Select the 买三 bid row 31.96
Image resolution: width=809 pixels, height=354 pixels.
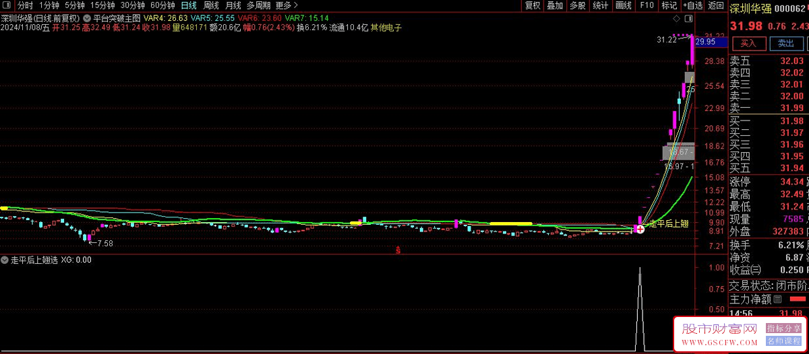(x=768, y=145)
